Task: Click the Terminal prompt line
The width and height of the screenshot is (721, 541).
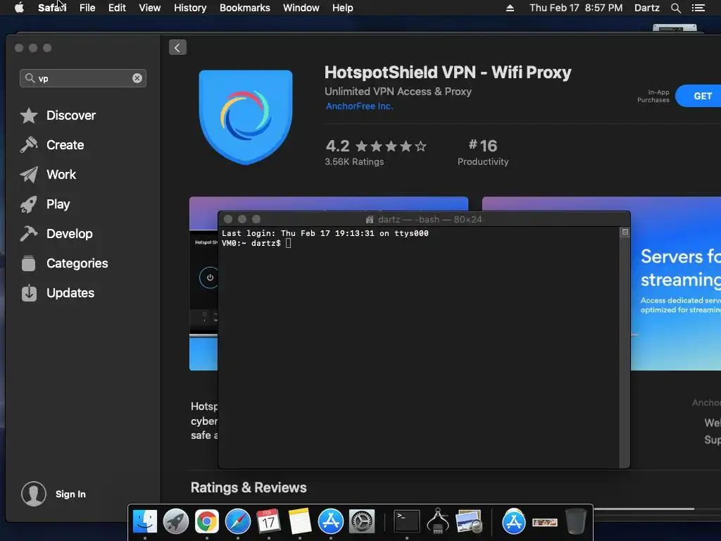Action: pyautogui.click(x=256, y=243)
